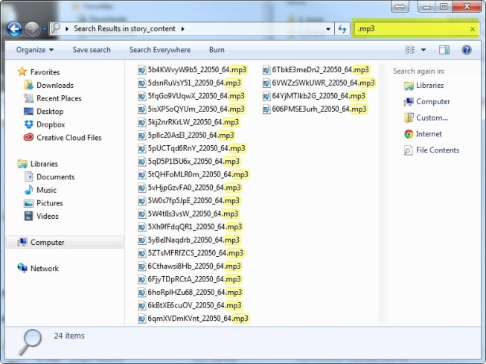Click the Search Everywhere button
The image size is (486, 364).
(x=159, y=50)
